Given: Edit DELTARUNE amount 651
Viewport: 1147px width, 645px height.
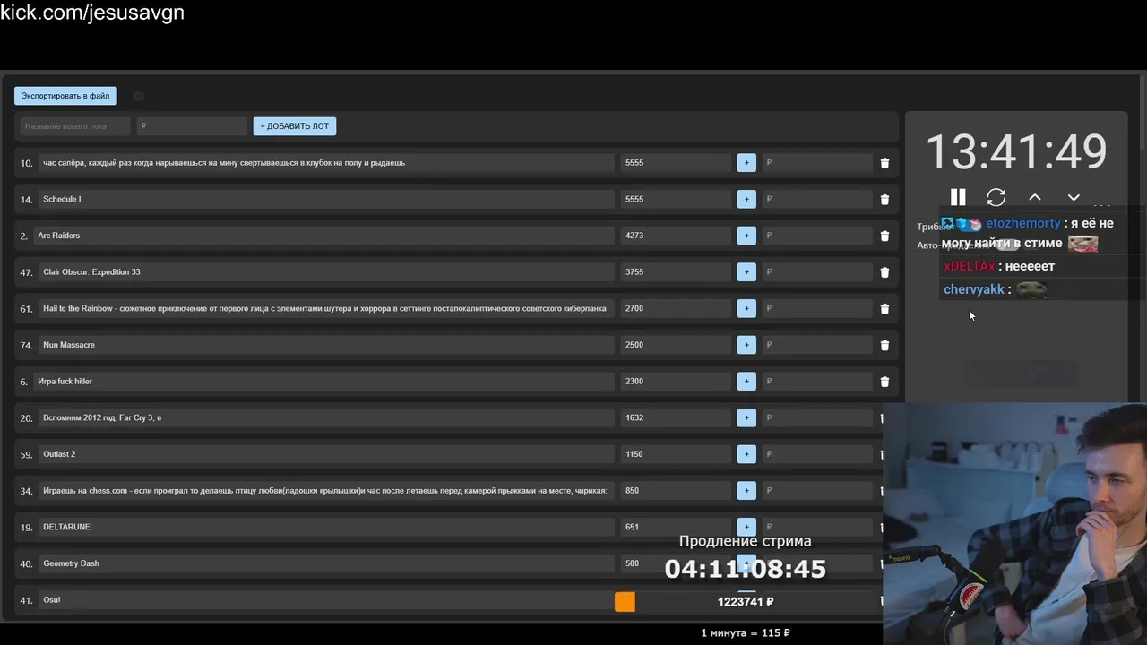Looking at the screenshot, I should pos(676,527).
